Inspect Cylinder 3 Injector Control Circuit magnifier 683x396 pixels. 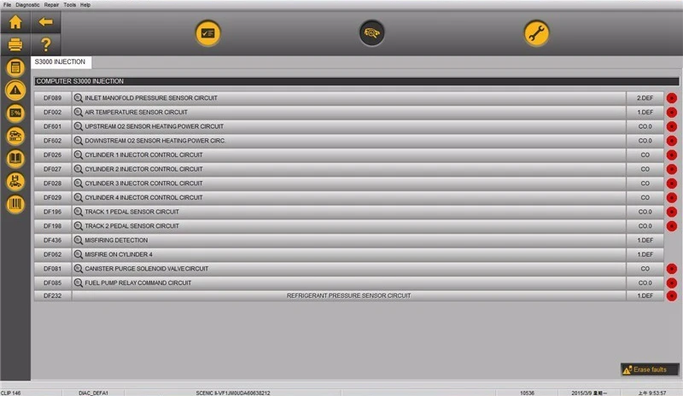click(x=78, y=183)
